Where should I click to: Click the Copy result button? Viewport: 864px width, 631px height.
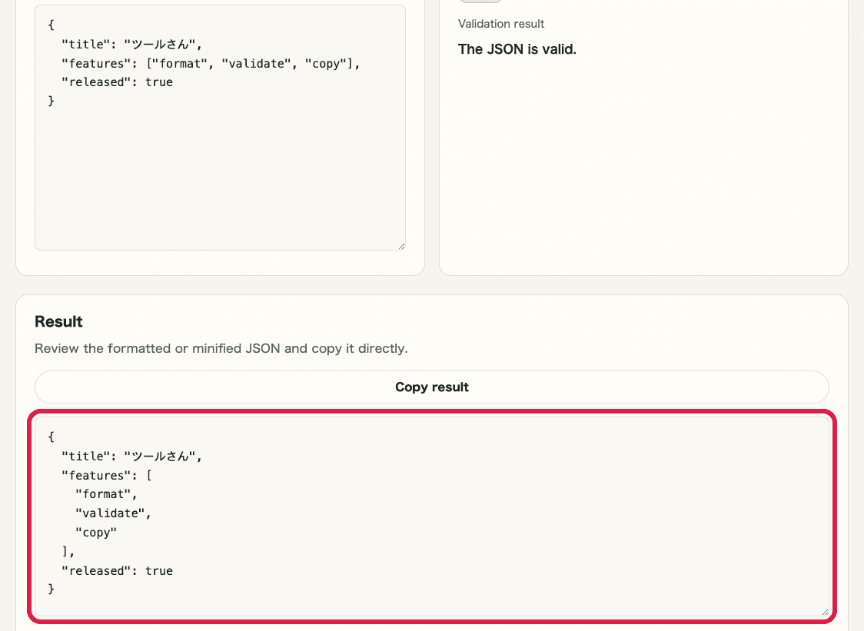click(x=431, y=387)
